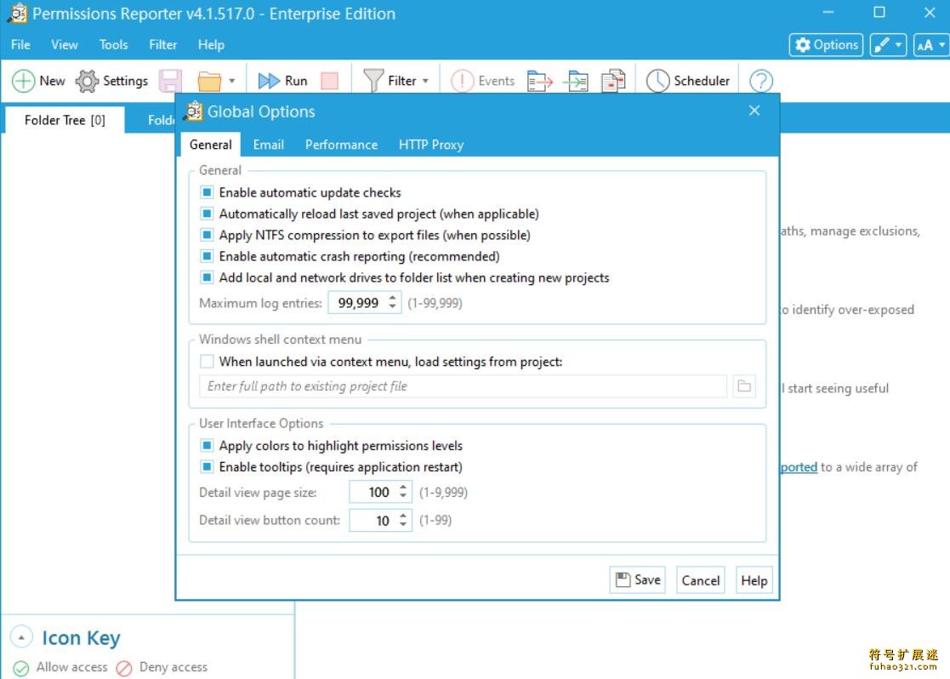
Task: Open the paintbrush theme dropdown arrow
Action: [898, 45]
